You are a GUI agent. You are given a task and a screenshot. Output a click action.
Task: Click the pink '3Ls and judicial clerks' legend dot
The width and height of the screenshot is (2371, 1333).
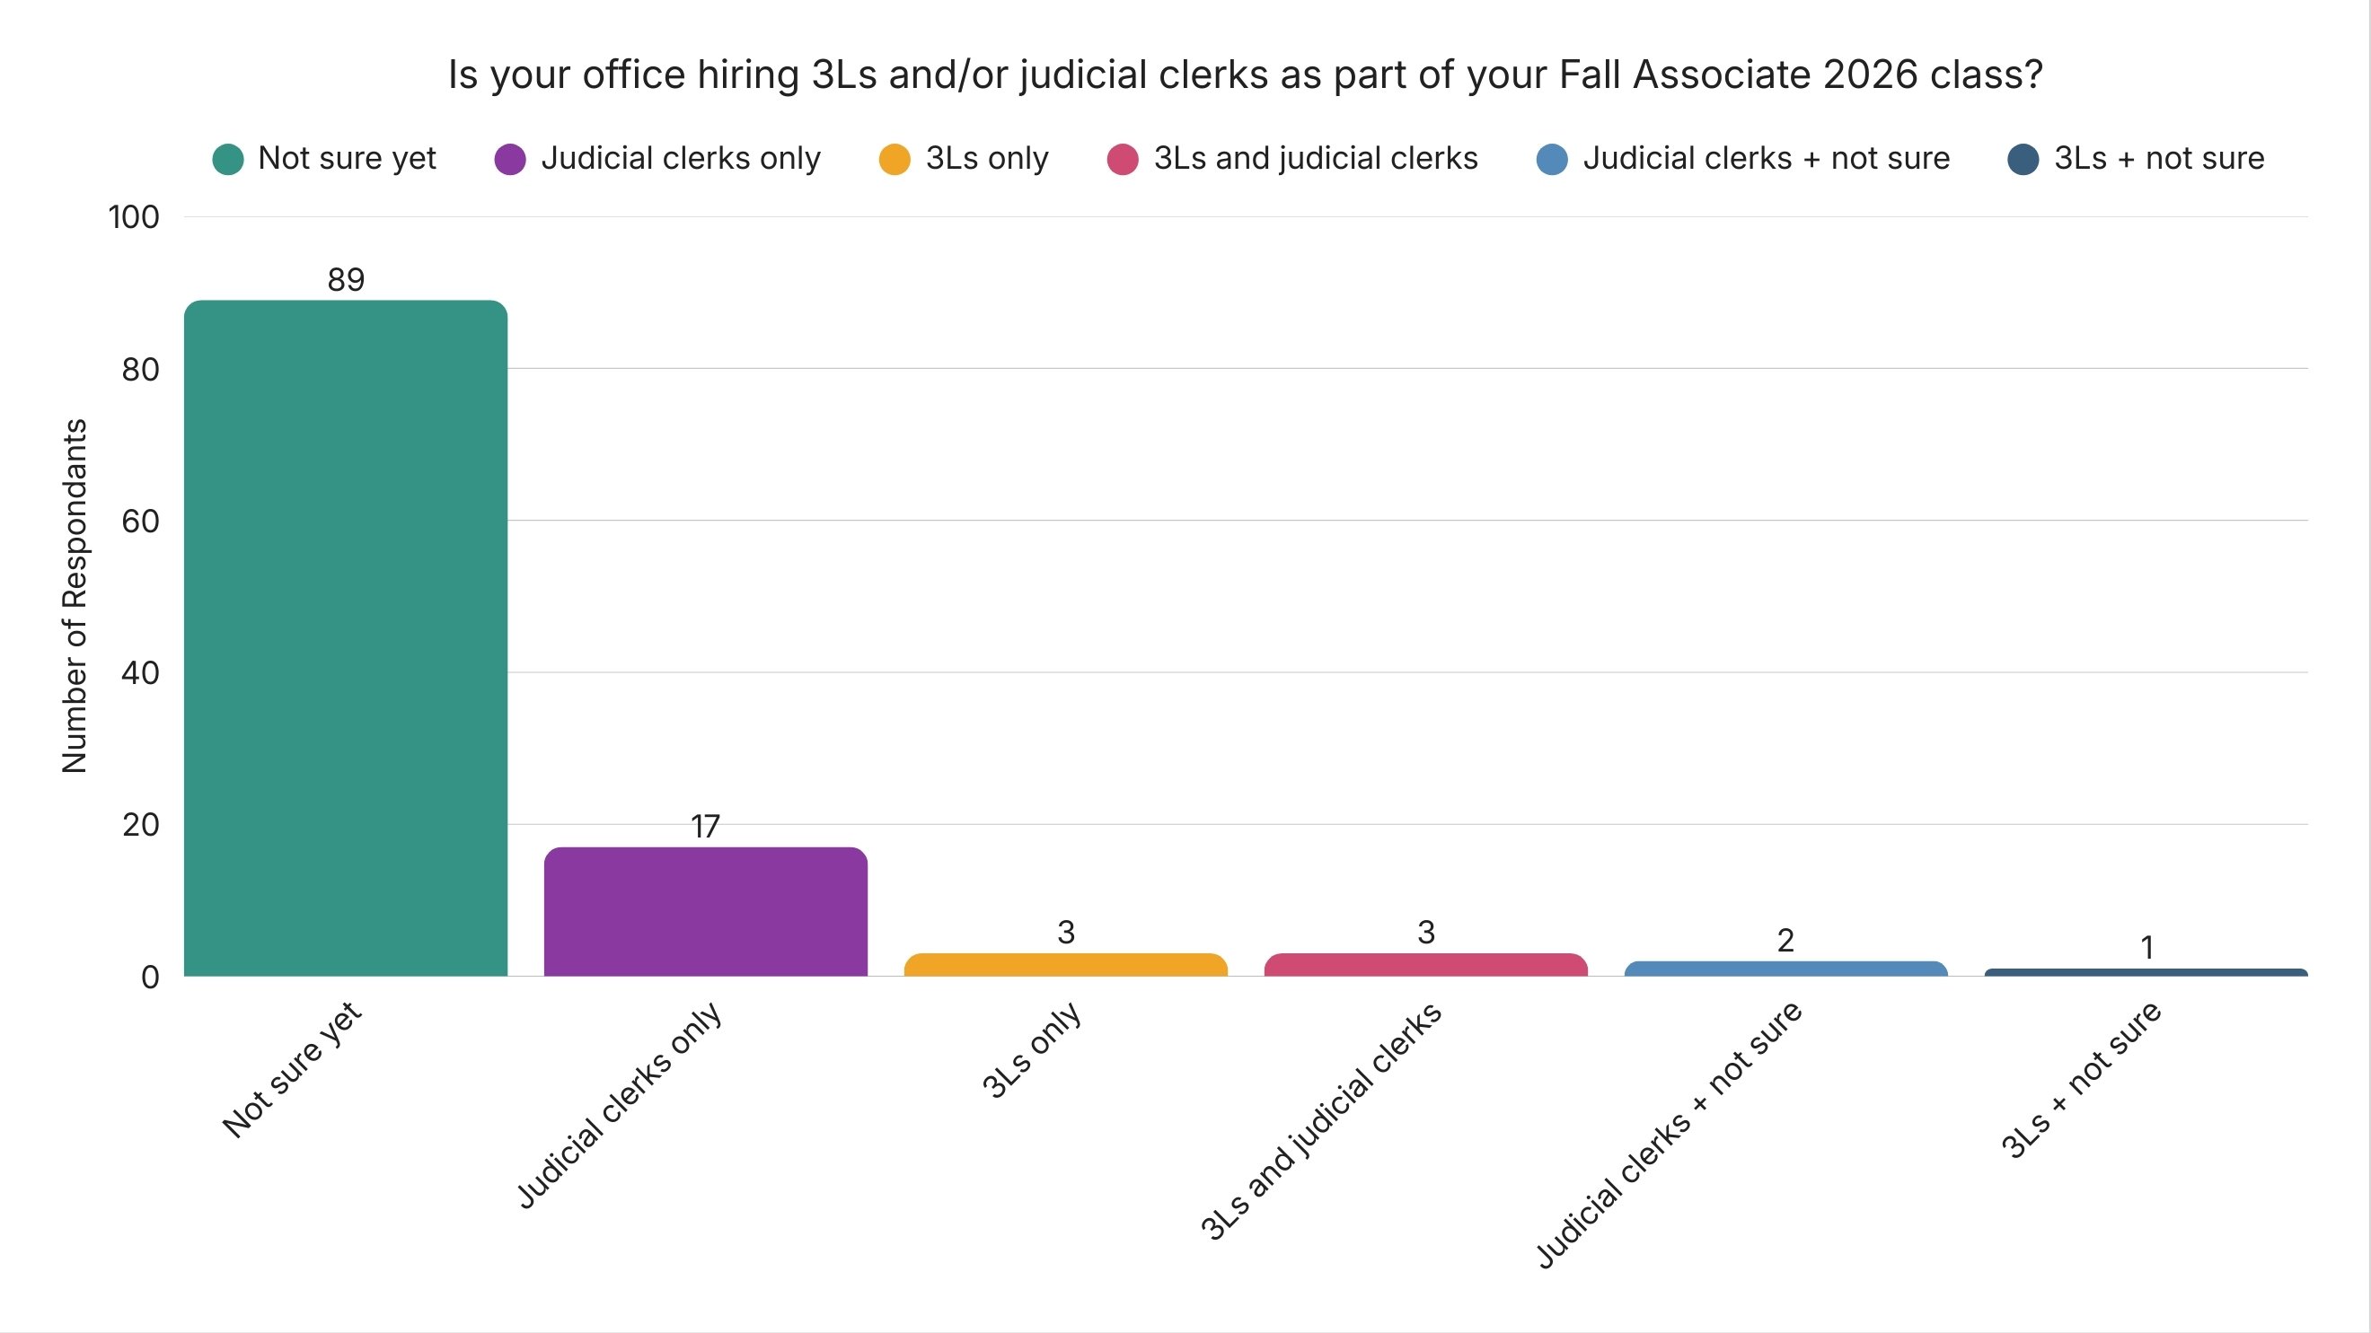[1122, 159]
